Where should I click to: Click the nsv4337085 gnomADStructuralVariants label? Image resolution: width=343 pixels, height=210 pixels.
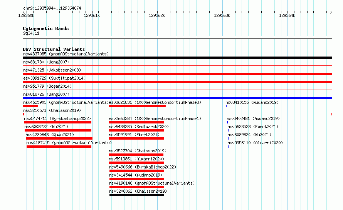pyautogui.click(x=66, y=54)
